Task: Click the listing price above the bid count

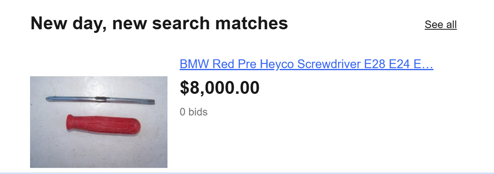Action: click(x=220, y=88)
